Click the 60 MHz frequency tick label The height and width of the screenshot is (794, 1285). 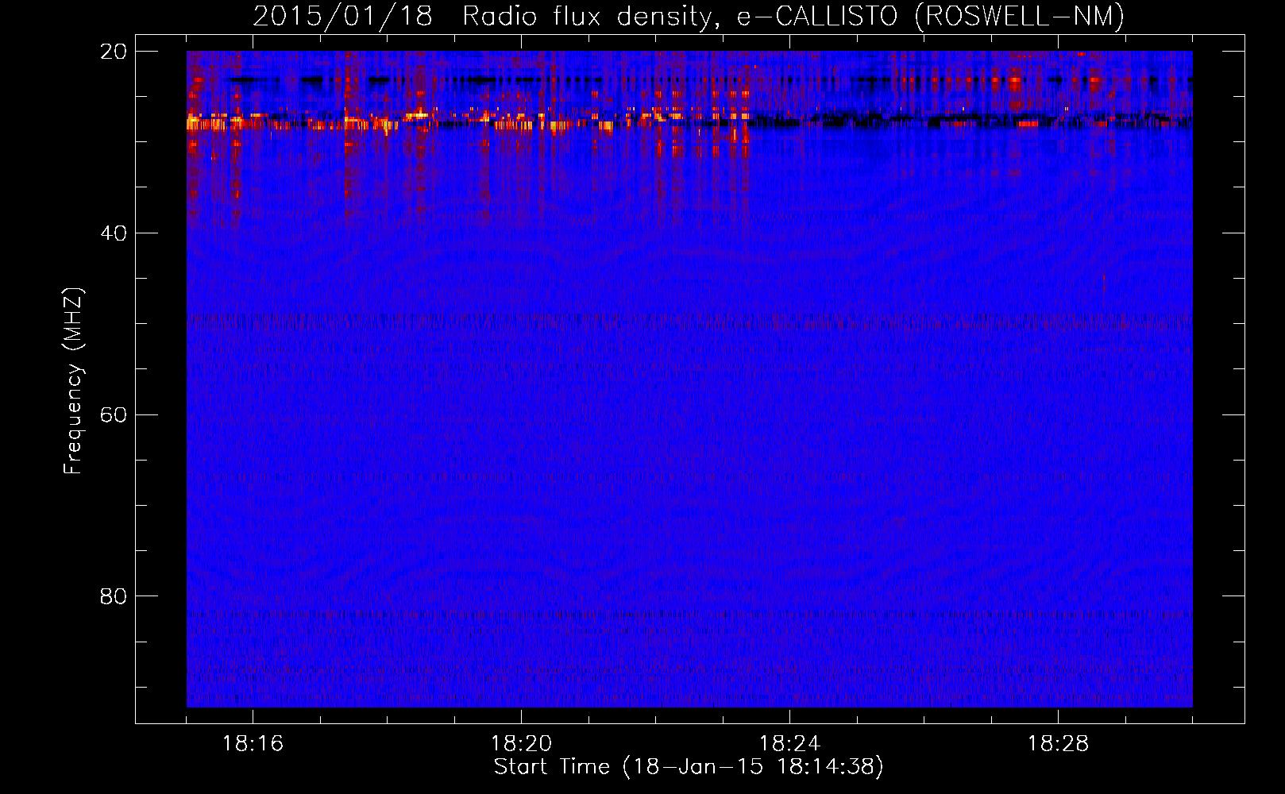114,415
